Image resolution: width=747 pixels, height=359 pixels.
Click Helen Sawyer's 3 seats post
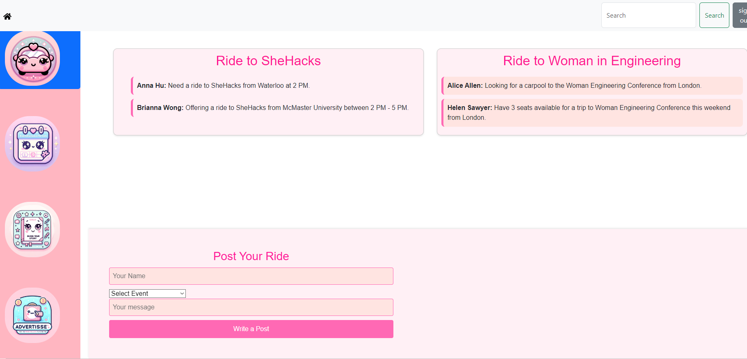(592, 113)
